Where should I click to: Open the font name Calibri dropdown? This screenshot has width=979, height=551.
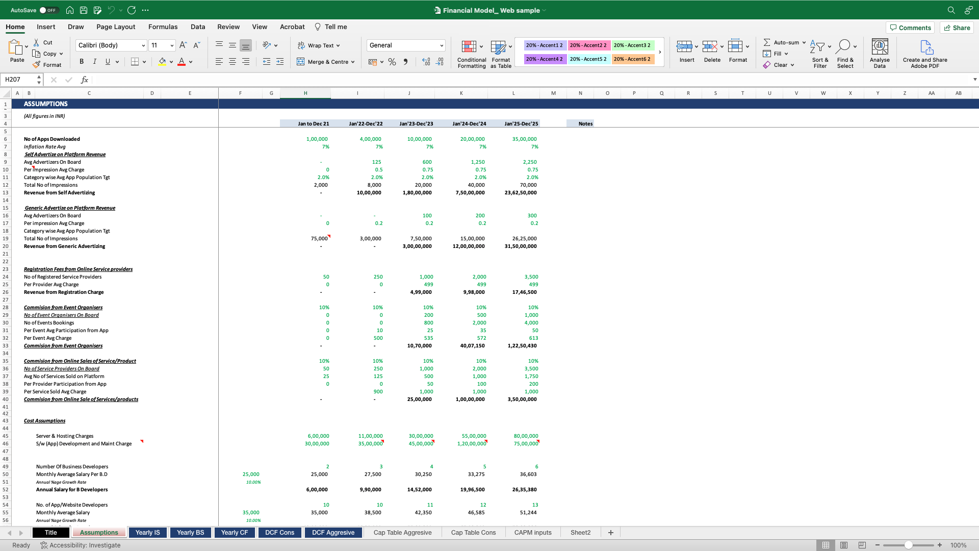[143, 45]
